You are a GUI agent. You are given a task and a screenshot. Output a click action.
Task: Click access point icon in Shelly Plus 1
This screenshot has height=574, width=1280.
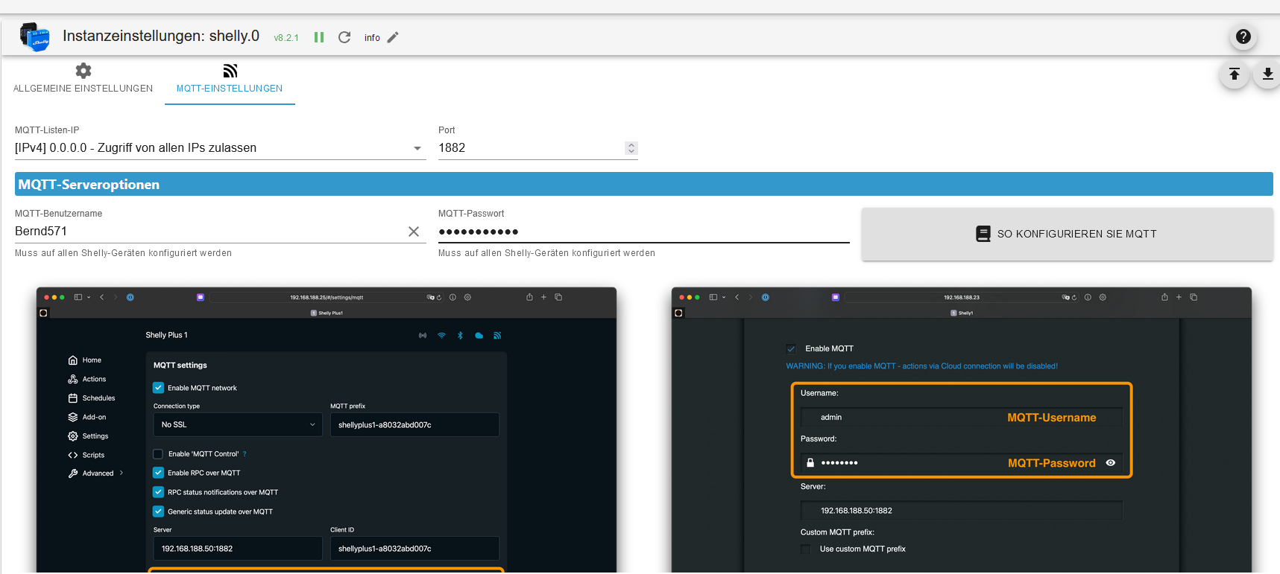pos(423,336)
